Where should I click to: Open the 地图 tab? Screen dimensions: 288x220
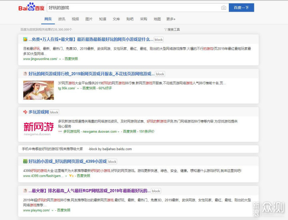click(157, 19)
